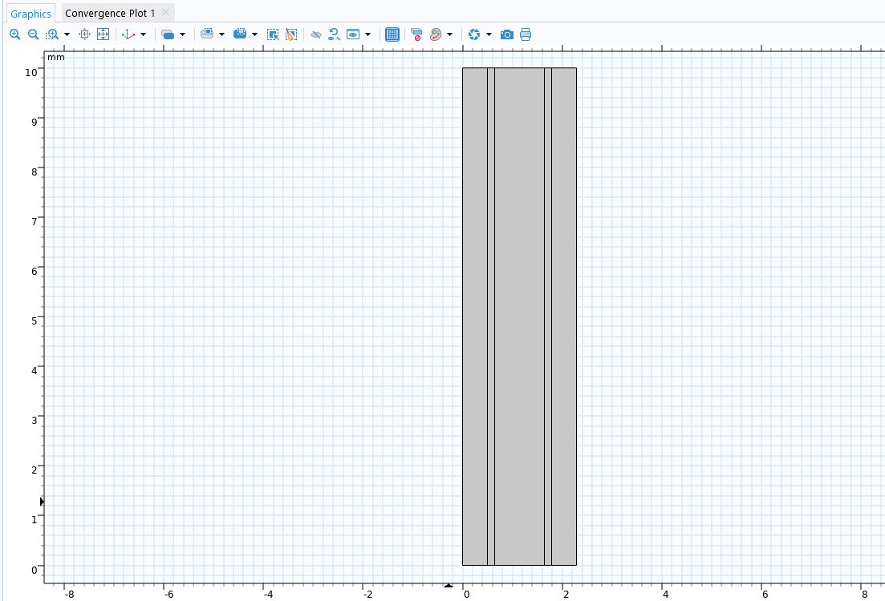The width and height of the screenshot is (885, 601).
Task: Print the graphics with the printer icon
Action: click(526, 34)
